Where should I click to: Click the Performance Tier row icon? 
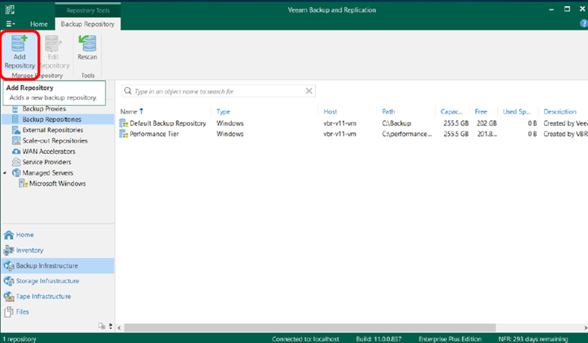coord(124,134)
